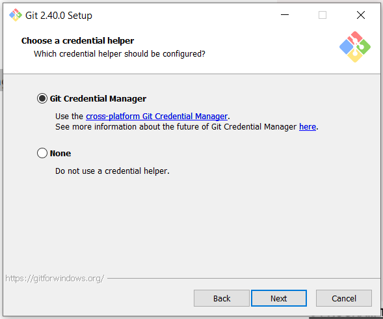This screenshot has width=383, height=319.
Task: Click the 'Which credential helper should be configured?' subtitle
Action: 120,54
